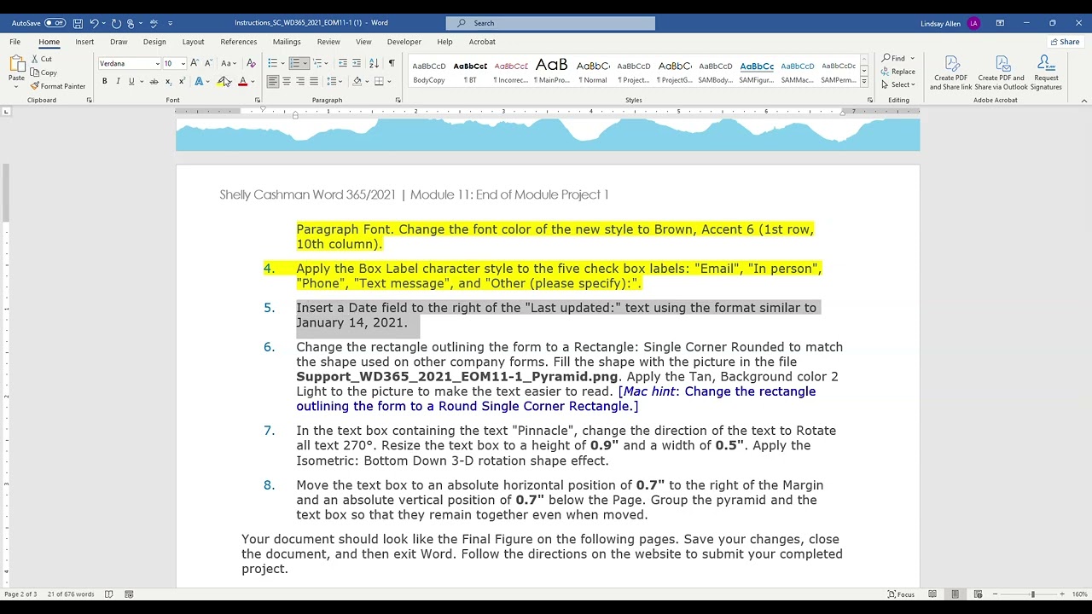
Task: Toggle Bold formatting
Action: coord(105,82)
